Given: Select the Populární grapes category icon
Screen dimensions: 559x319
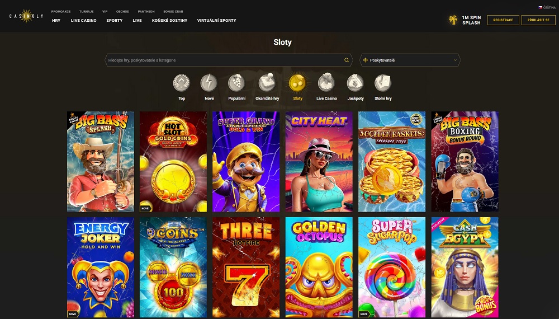Looking at the screenshot, I should point(236,83).
